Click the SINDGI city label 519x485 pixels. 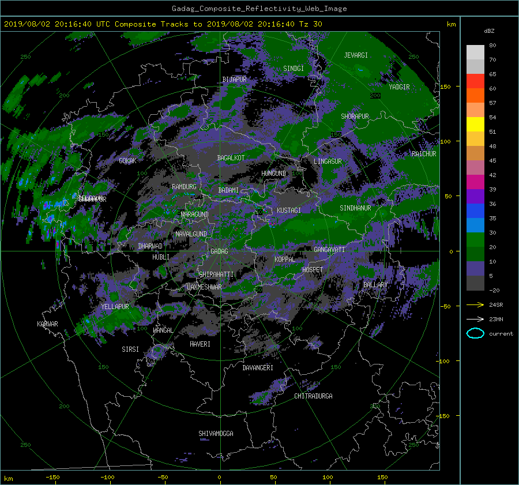click(x=294, y=68)
